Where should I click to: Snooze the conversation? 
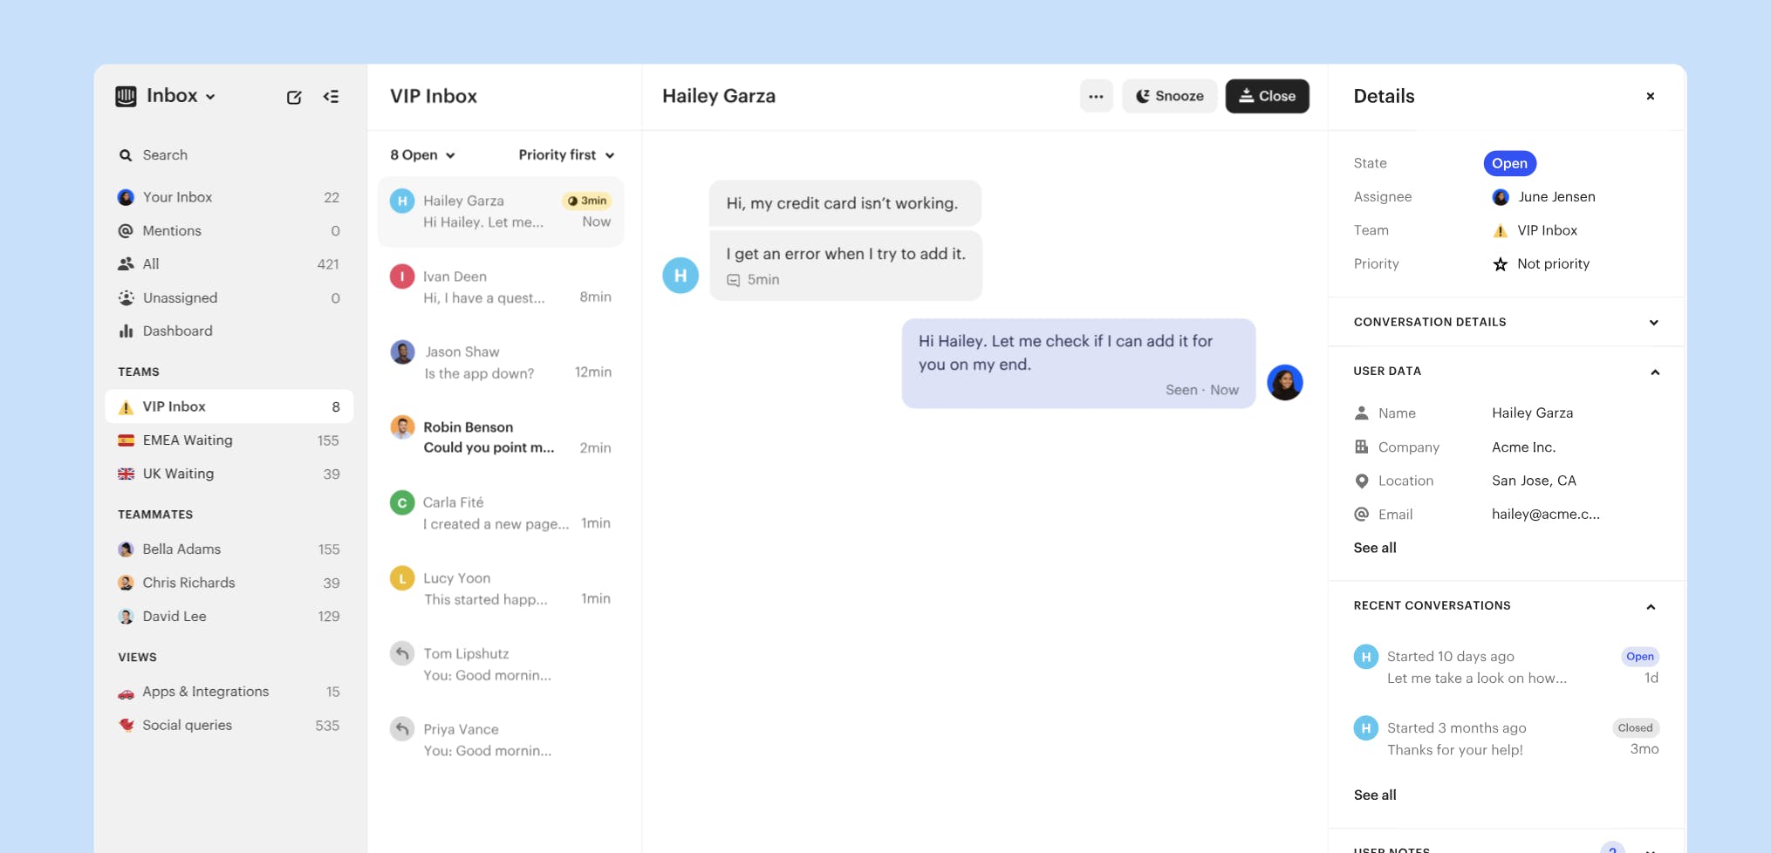[1169, 97]
